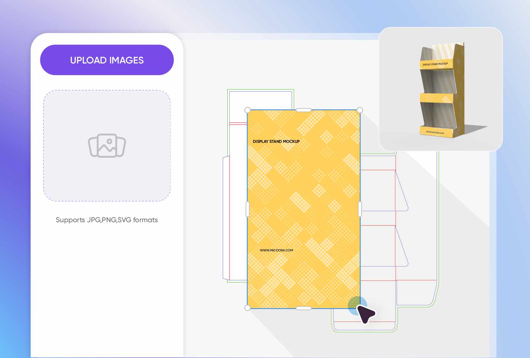Click the bottom-right corner selection handle
Viewport: 530px width, 358px height.
[x=359, y=308]
